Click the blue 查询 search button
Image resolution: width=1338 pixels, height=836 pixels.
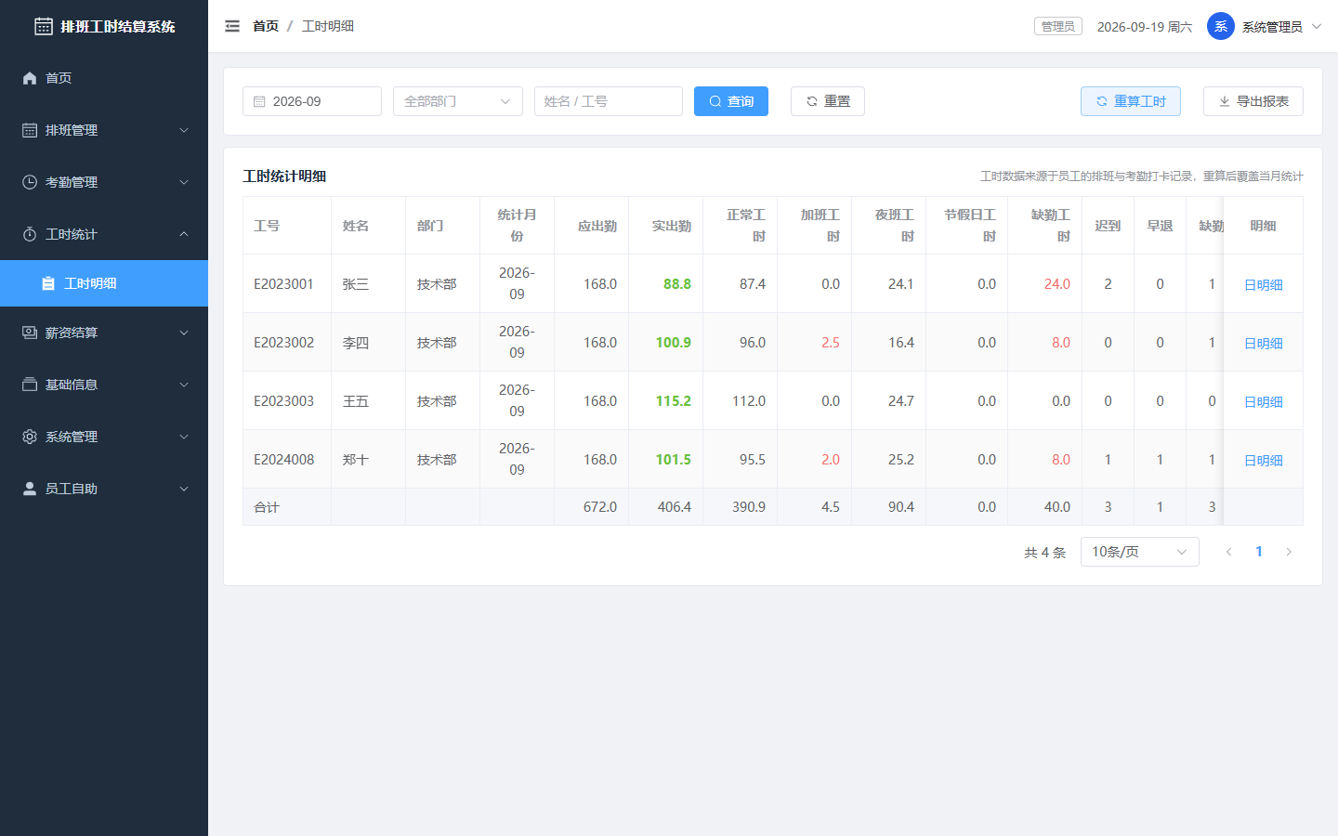731,101
